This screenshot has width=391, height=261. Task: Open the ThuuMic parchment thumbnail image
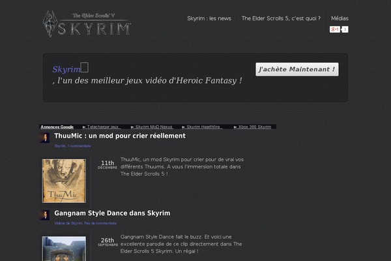point(64,181)
